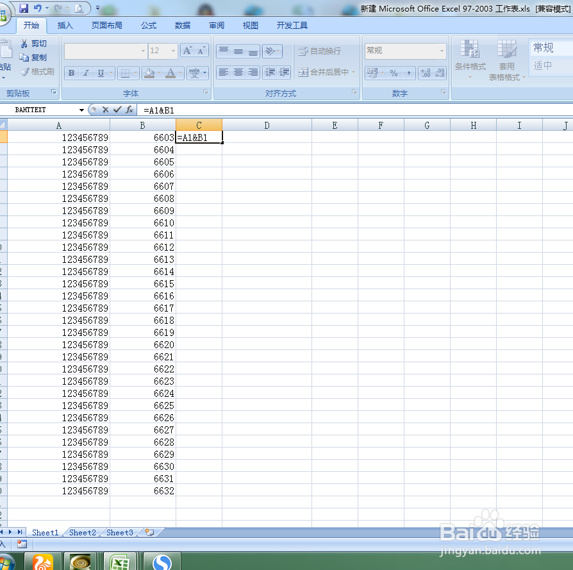Switch to the 审阅 ribbon tab

click(x=217, y=25)
